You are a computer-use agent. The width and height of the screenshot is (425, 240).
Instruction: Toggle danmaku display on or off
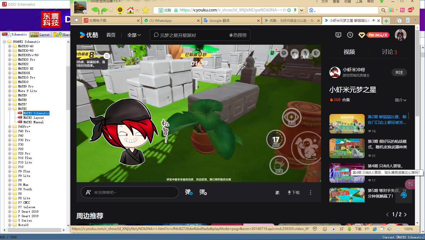click(x=189, y=192)
